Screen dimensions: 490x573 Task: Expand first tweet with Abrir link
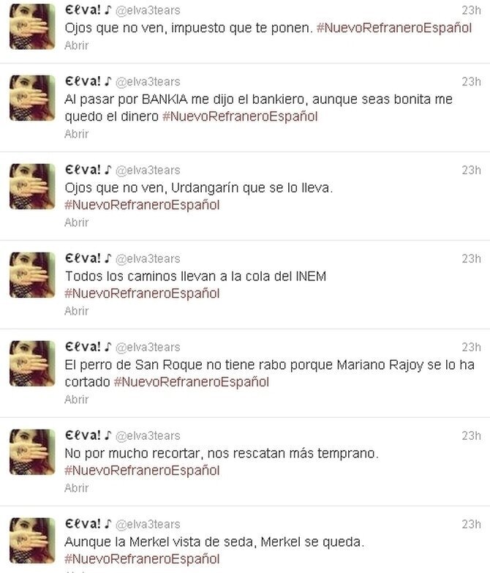76,45
